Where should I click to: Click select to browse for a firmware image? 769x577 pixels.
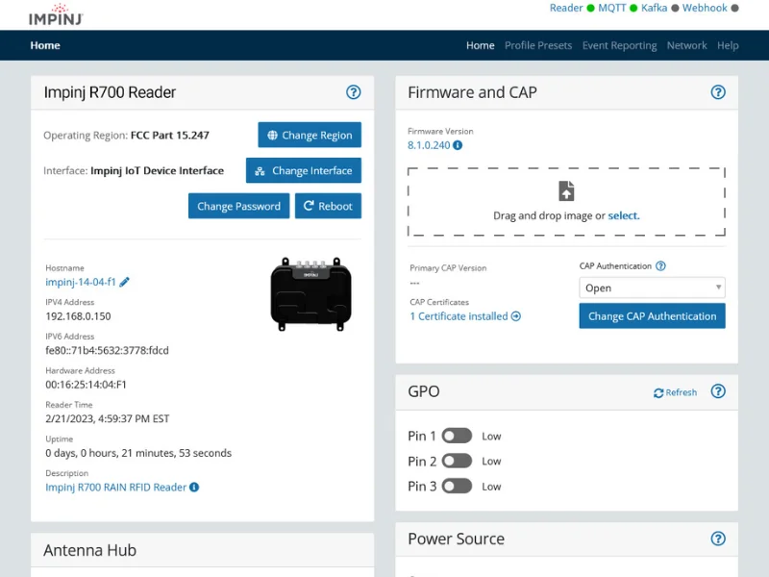[x=623, y=215]
